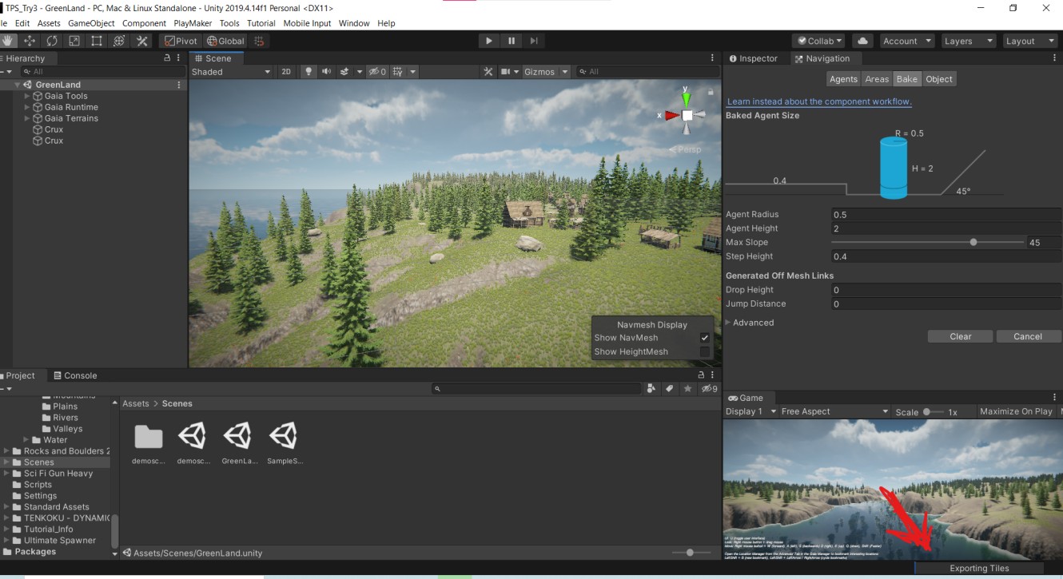Select the Move tool
Screen dimensions: 1063x579
pos(30,41)
